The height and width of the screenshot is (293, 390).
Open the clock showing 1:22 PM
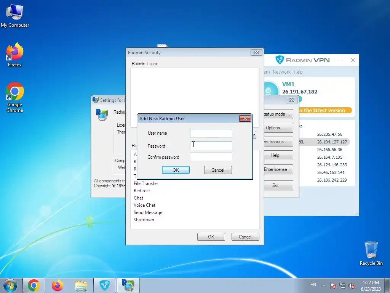pos(371,285)
